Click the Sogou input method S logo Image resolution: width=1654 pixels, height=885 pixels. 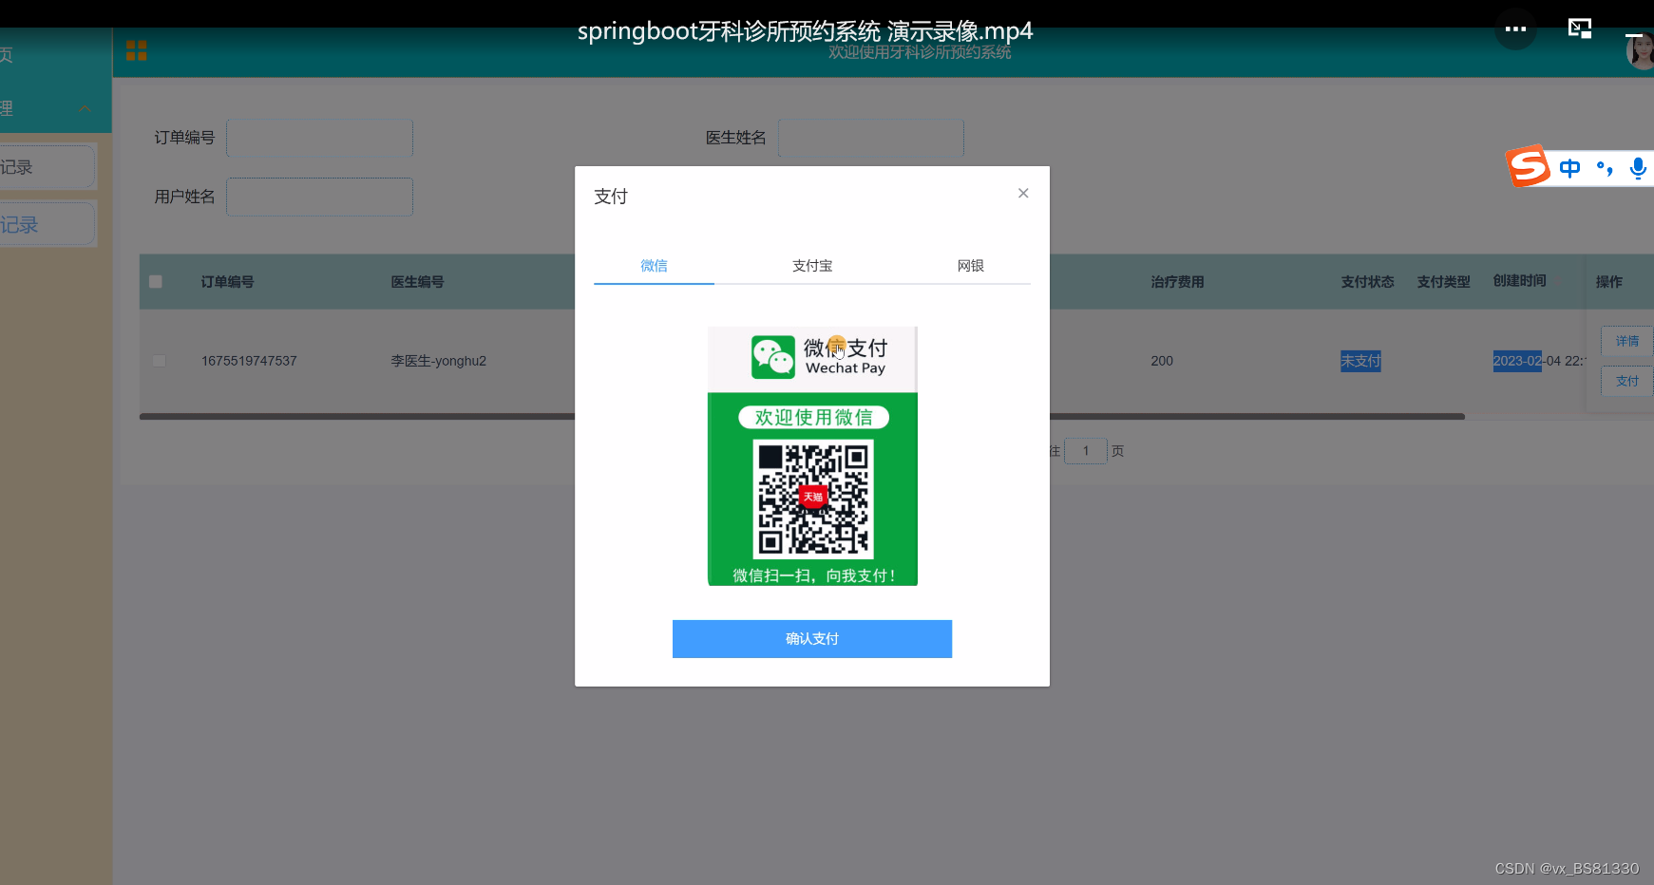tap(1529, 166)
